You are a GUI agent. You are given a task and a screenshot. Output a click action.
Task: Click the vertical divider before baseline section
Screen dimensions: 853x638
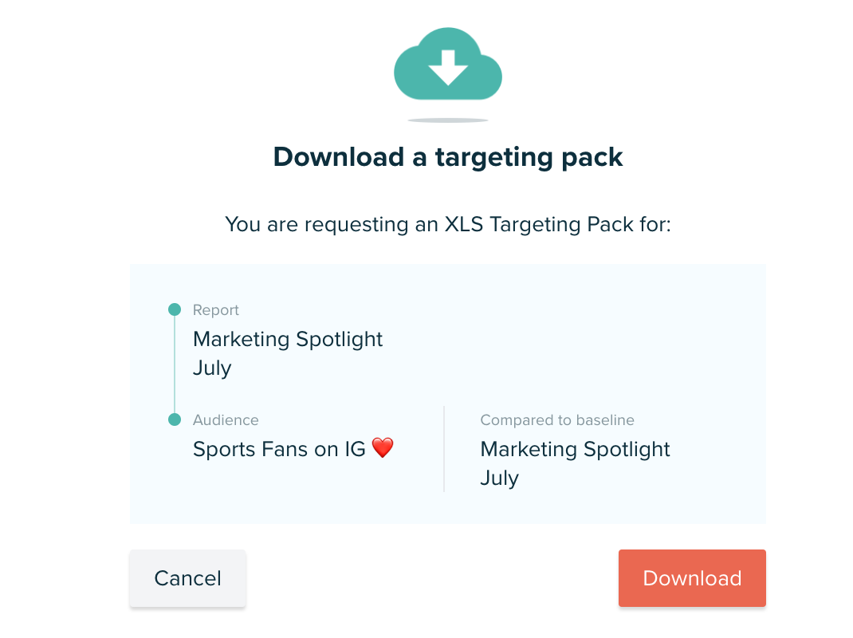(x=444, y=449)
